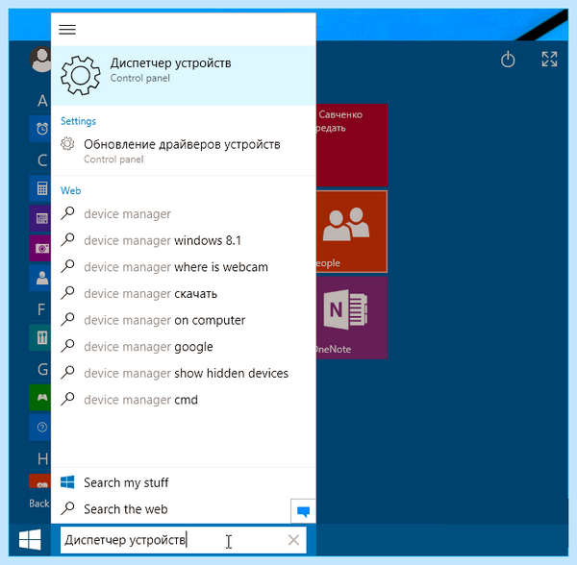Open Диспетчер устройств top result

coord(184,75)
